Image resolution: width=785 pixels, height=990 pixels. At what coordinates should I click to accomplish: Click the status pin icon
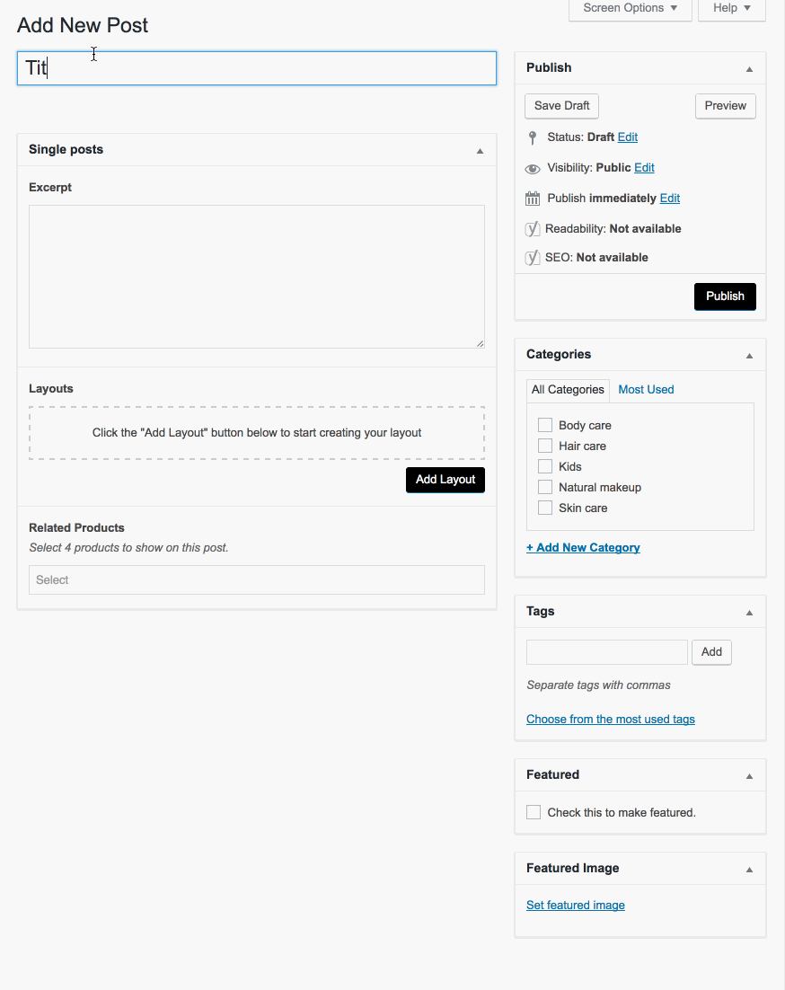tap(533, 137)
